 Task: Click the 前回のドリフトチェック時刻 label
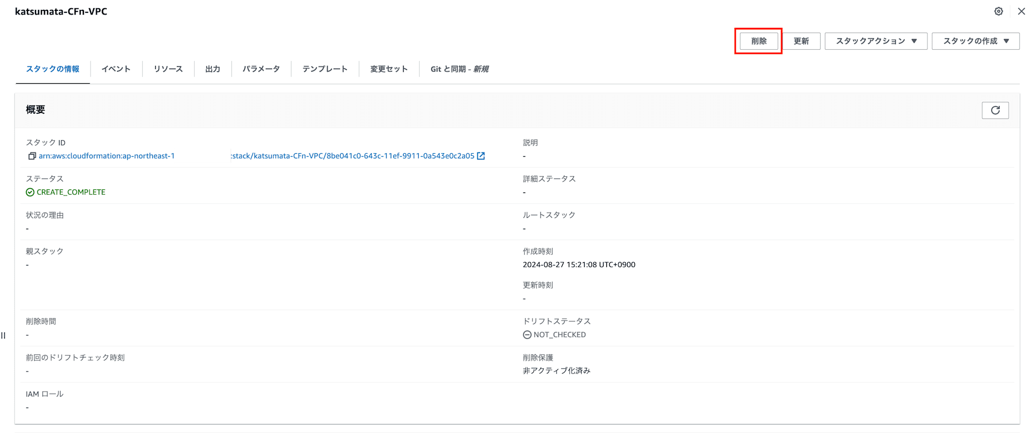point(75,357)
